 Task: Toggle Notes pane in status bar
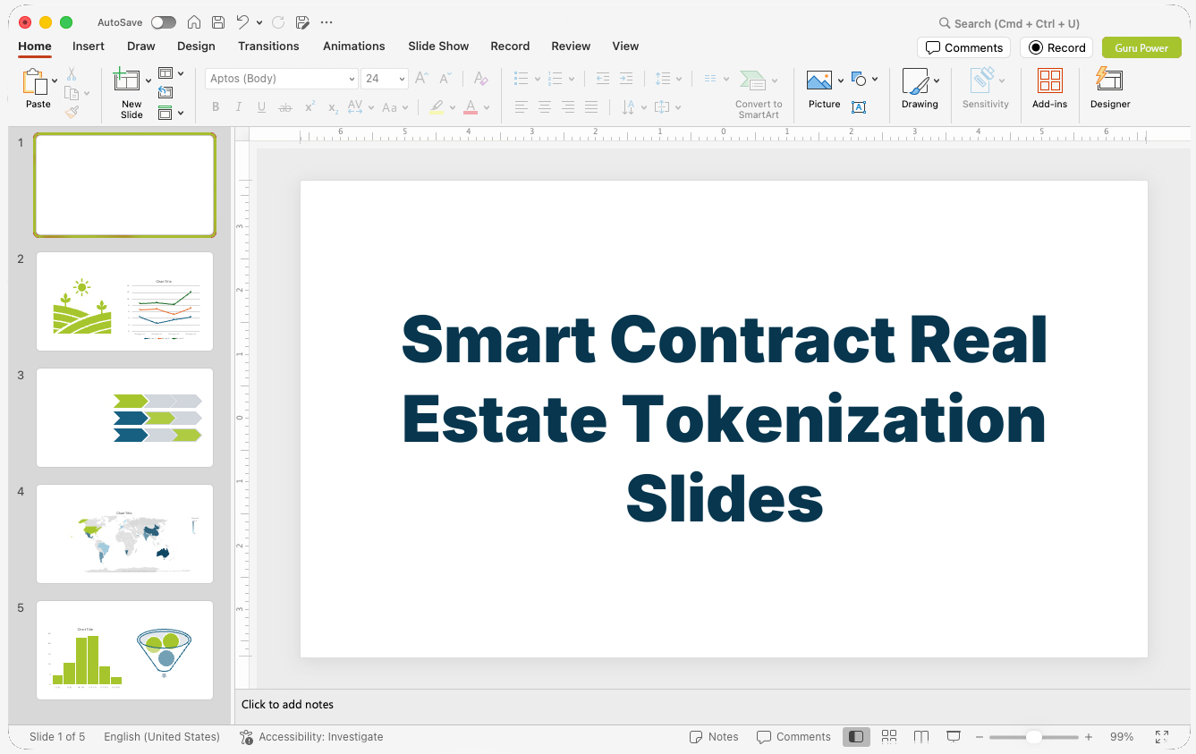714,737
